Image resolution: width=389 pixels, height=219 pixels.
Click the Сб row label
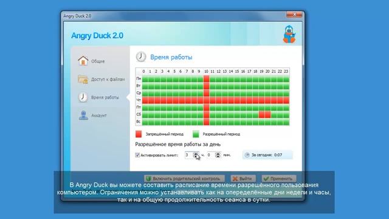pos(139,114)
